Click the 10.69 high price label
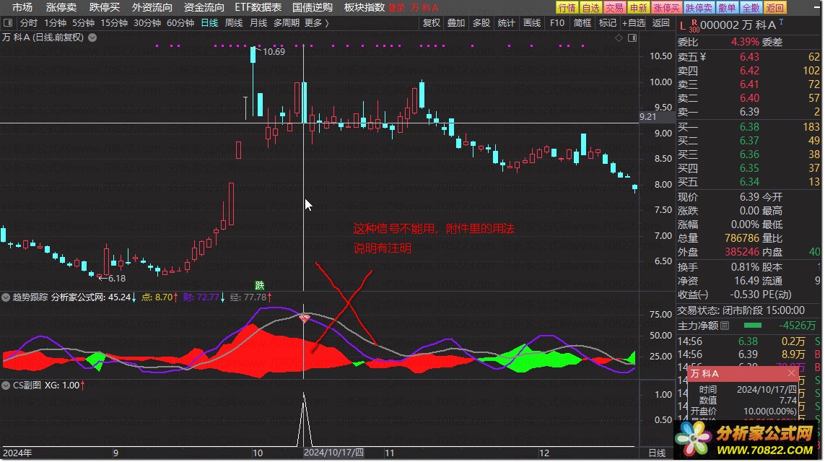Screen dimensions: 825x462 point(274,51)
